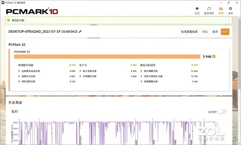The width and height of the screenshot is (241, 145).
Task: Click the 性能数据 section heading
Action: pyautogui.click(x=15, y=102)
